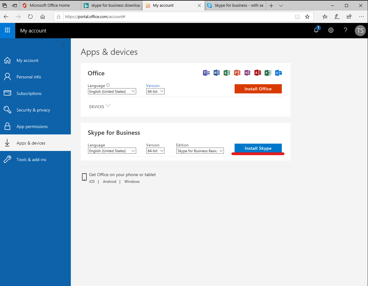
Task: Click the Publisher icon
Action: [x=268, y=73]
